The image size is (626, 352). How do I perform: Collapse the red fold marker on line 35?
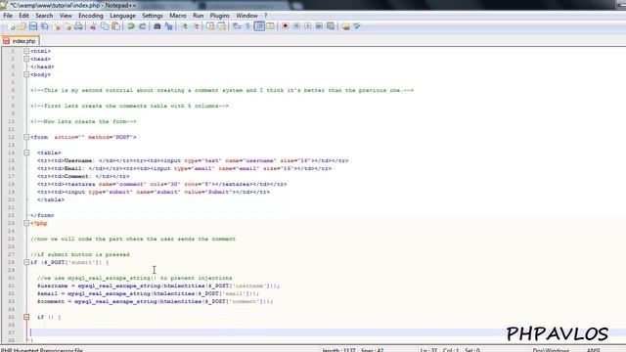coord(26,317)
